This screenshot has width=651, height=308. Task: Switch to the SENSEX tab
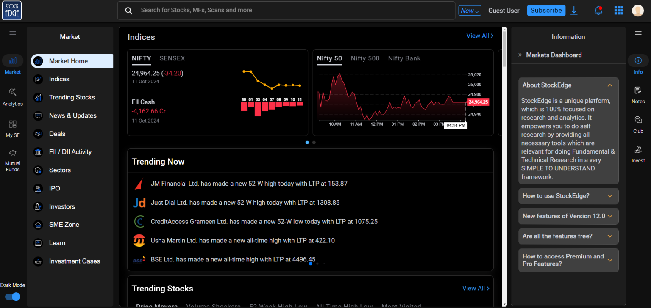click(x=172, y=58)
